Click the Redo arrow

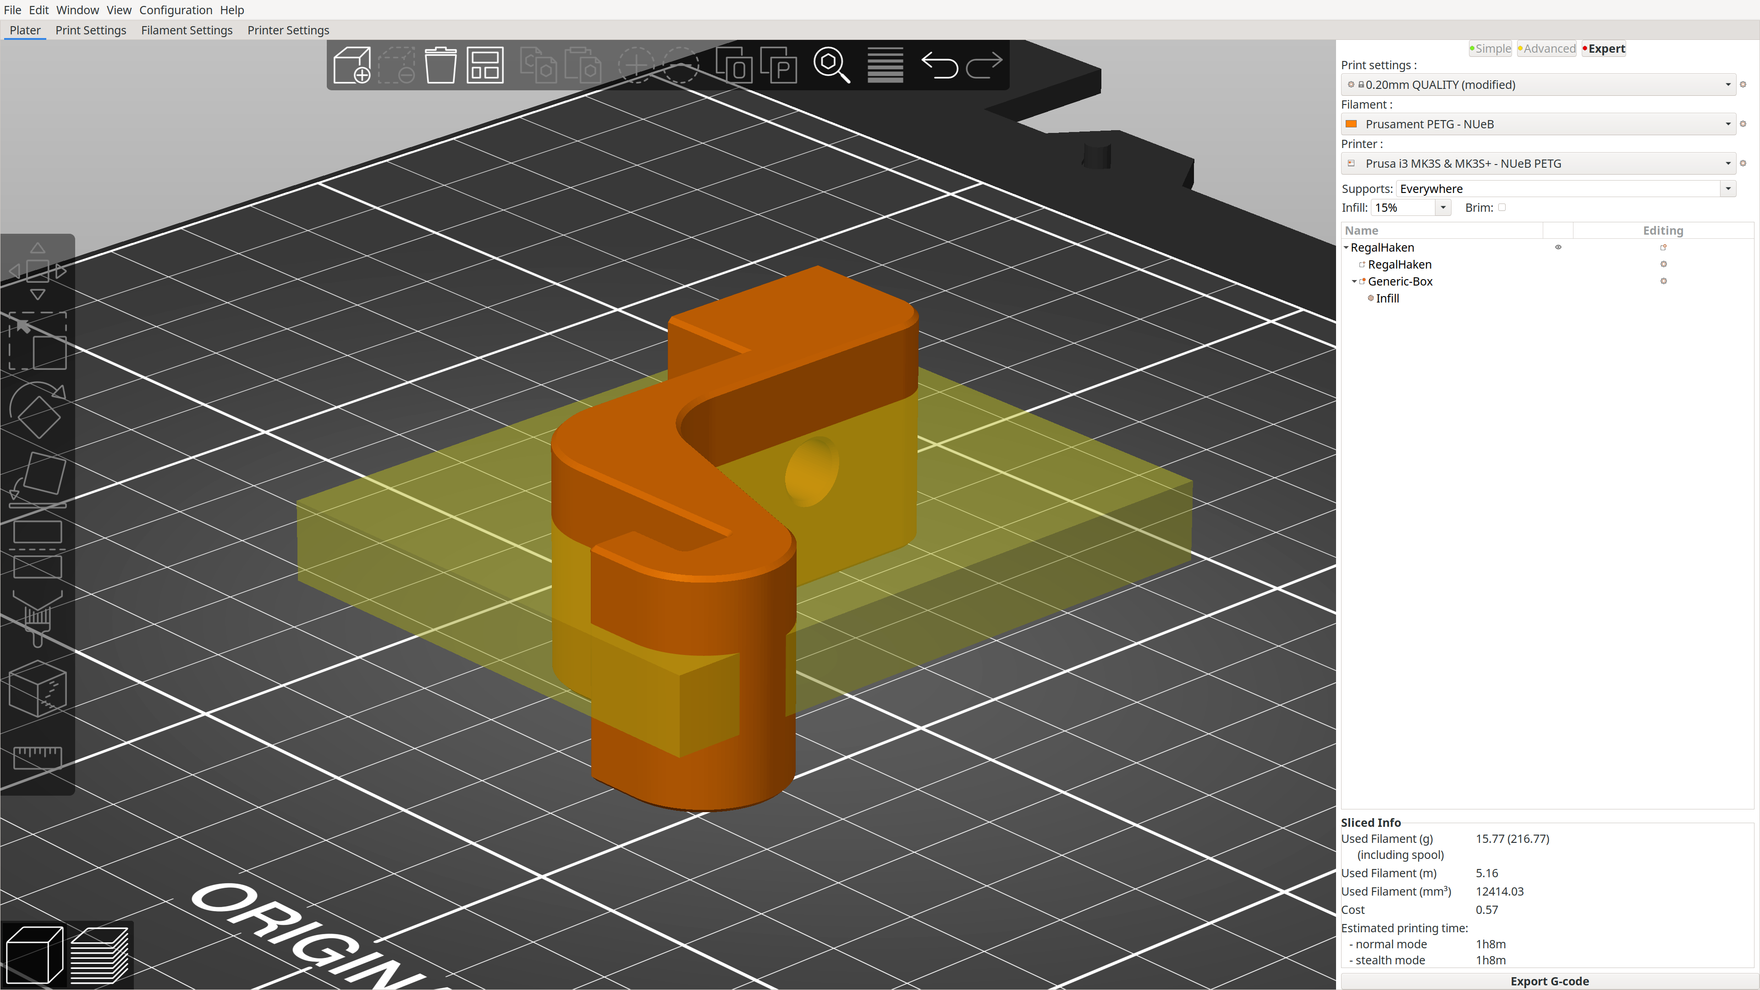click(x=984, y=66)
